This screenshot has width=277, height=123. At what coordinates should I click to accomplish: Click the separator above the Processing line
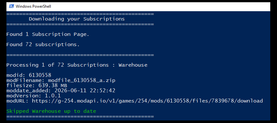[x=80, y=55]
